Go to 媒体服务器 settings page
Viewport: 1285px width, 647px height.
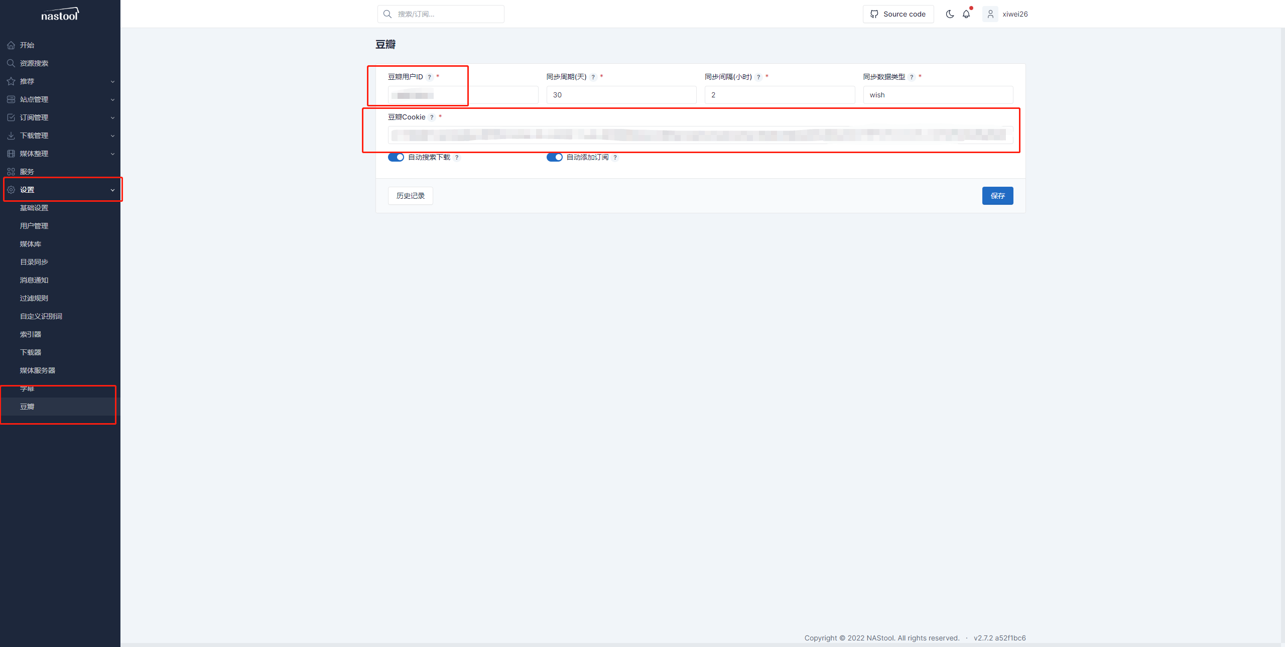pos(38,370)
